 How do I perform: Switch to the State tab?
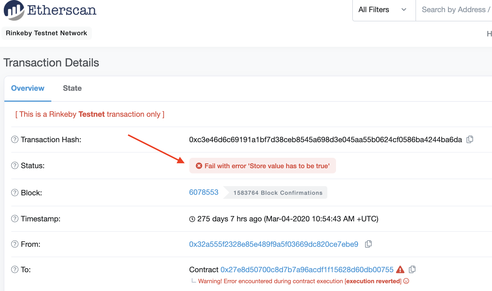(72, 88)
